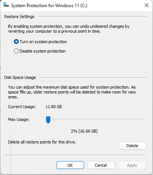
Task: Cancel the System Protection changes
Action: point(101,165)
